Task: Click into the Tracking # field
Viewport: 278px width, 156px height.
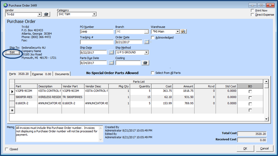Action: 96,42
